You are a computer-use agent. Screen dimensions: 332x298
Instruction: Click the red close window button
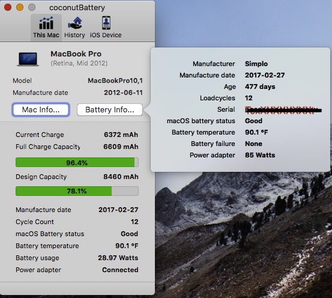click(x=8, y=7)
